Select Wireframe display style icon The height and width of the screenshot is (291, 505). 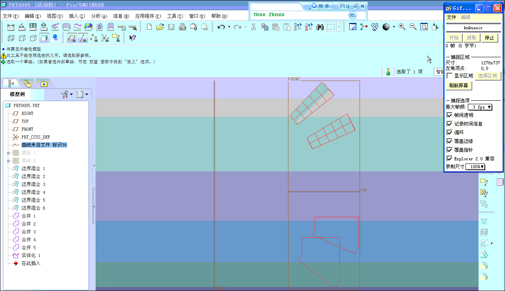point(11,38)
